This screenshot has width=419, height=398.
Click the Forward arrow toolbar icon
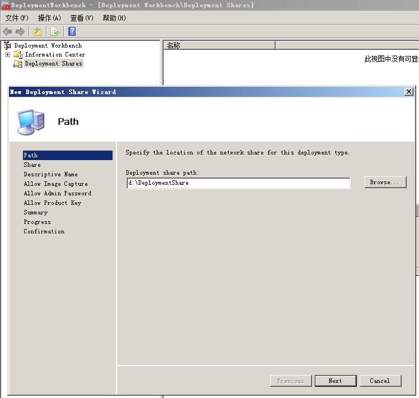20,31
